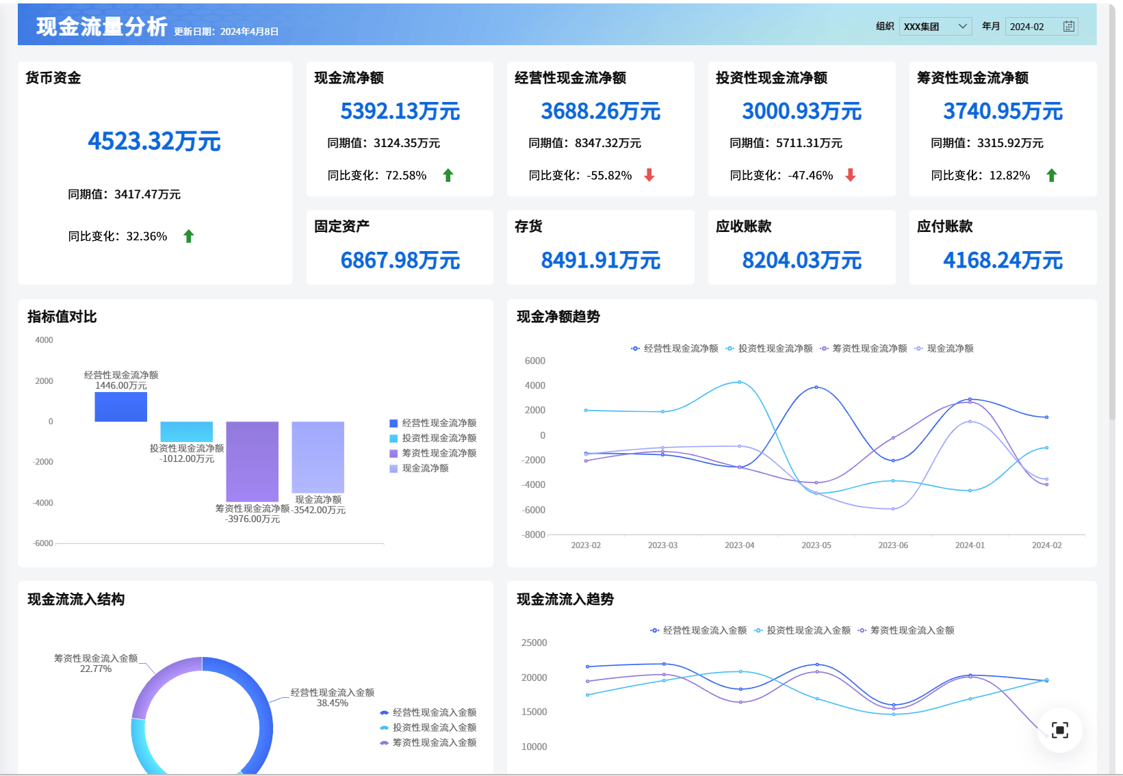Toggle 经营性现金流入金额 legend in 现金流流入趋势 chart
The width and height of the screenshot is (1123, 776).
[699, 630]
